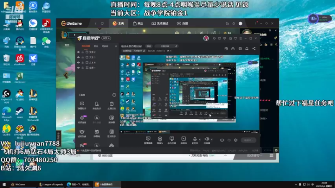
Task: Open stream settings gear icon
Action: click(x=236, y=140)
